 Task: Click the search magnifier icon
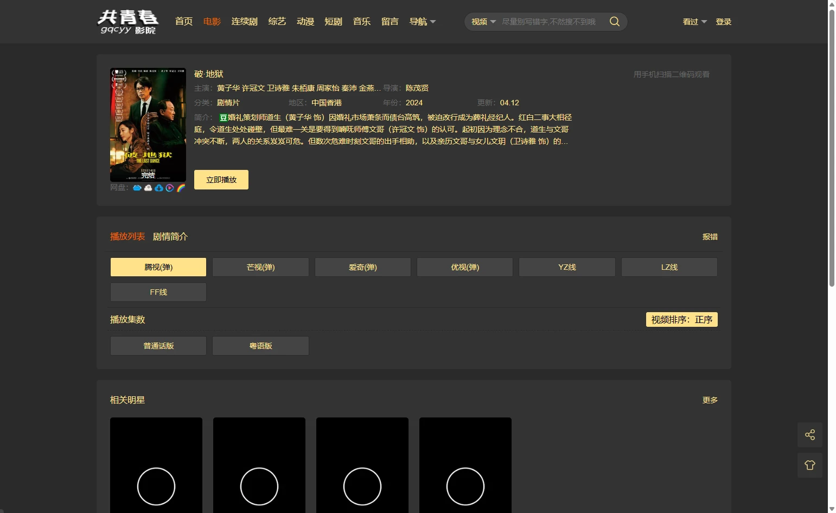tap(614, 22)
